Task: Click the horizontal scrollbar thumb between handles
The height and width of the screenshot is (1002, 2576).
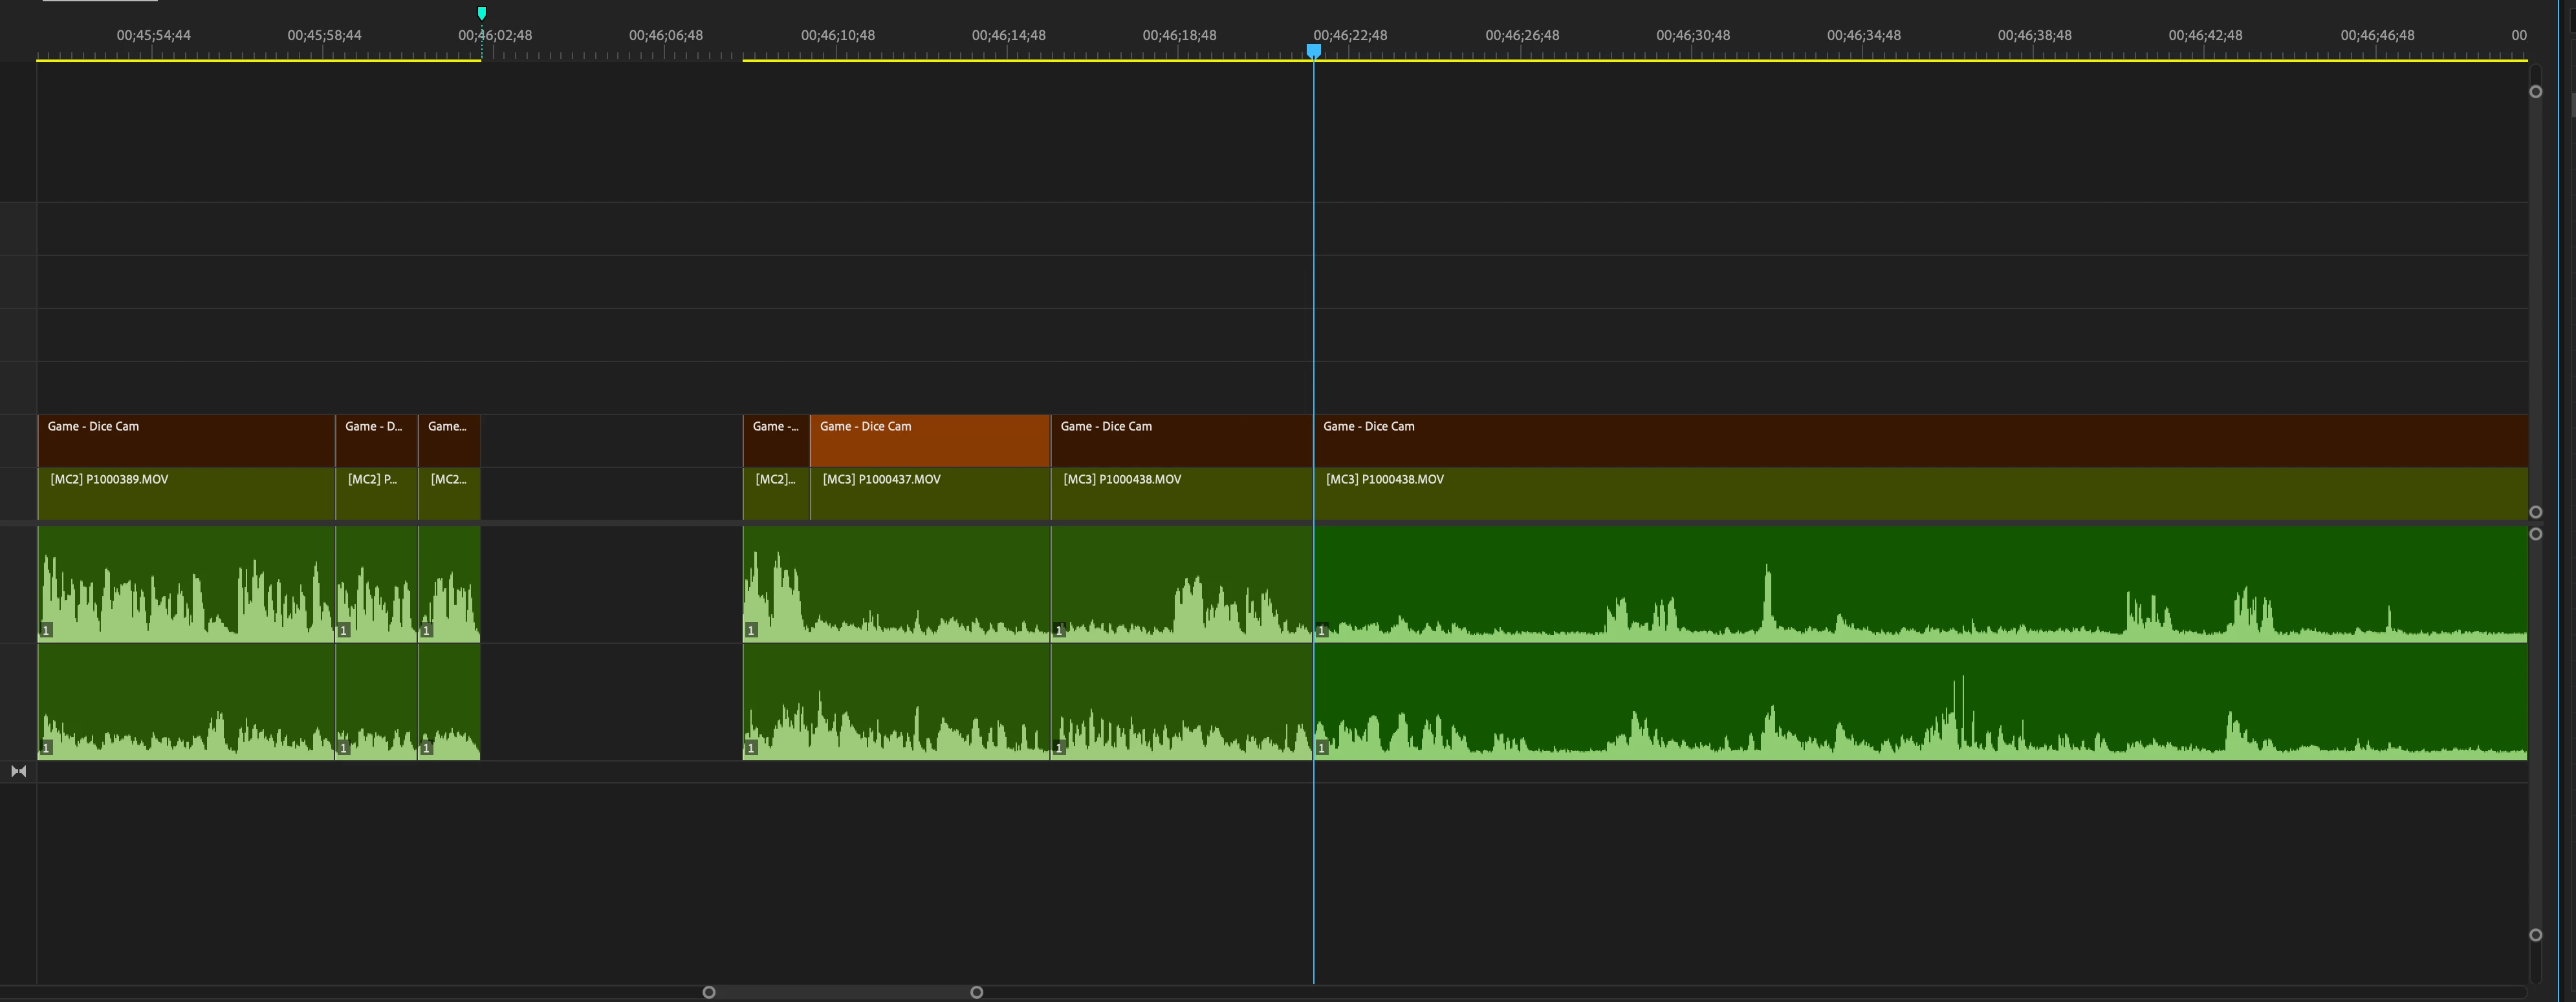Action: pyautogui.click(x=843, y=992)
